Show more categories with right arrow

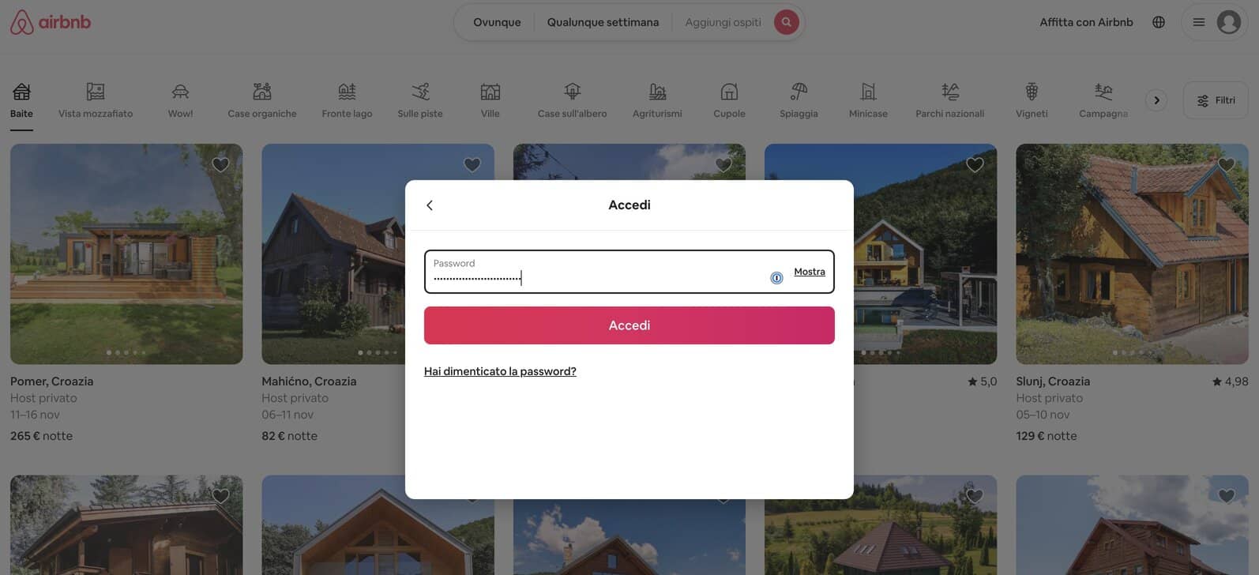(1156, 100)
